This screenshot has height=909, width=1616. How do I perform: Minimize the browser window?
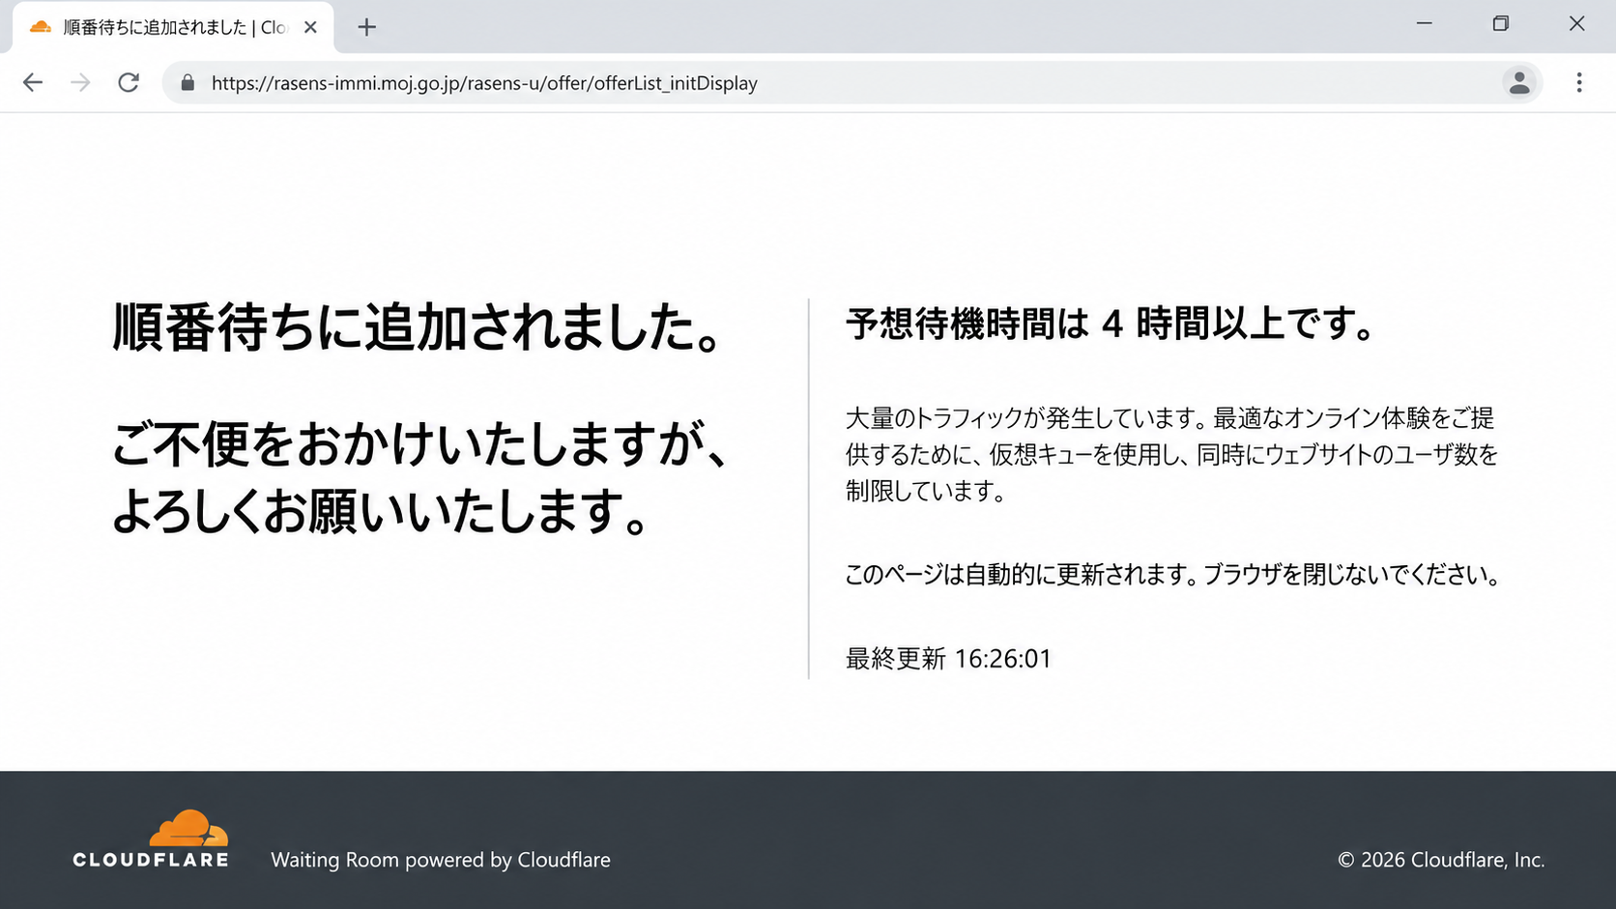pos(1424,23)
